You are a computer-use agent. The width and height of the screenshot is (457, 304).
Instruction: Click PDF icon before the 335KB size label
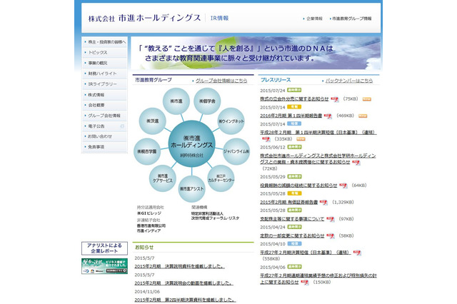pos(266,139)
